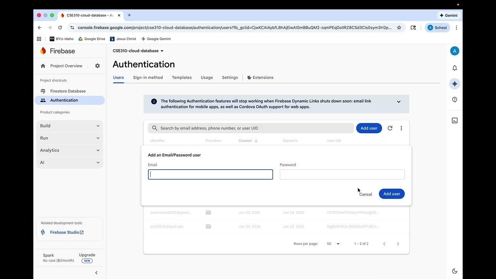496x279 pixels.
Task: Toggle dark mode moon icon
Action: point(455,271)
